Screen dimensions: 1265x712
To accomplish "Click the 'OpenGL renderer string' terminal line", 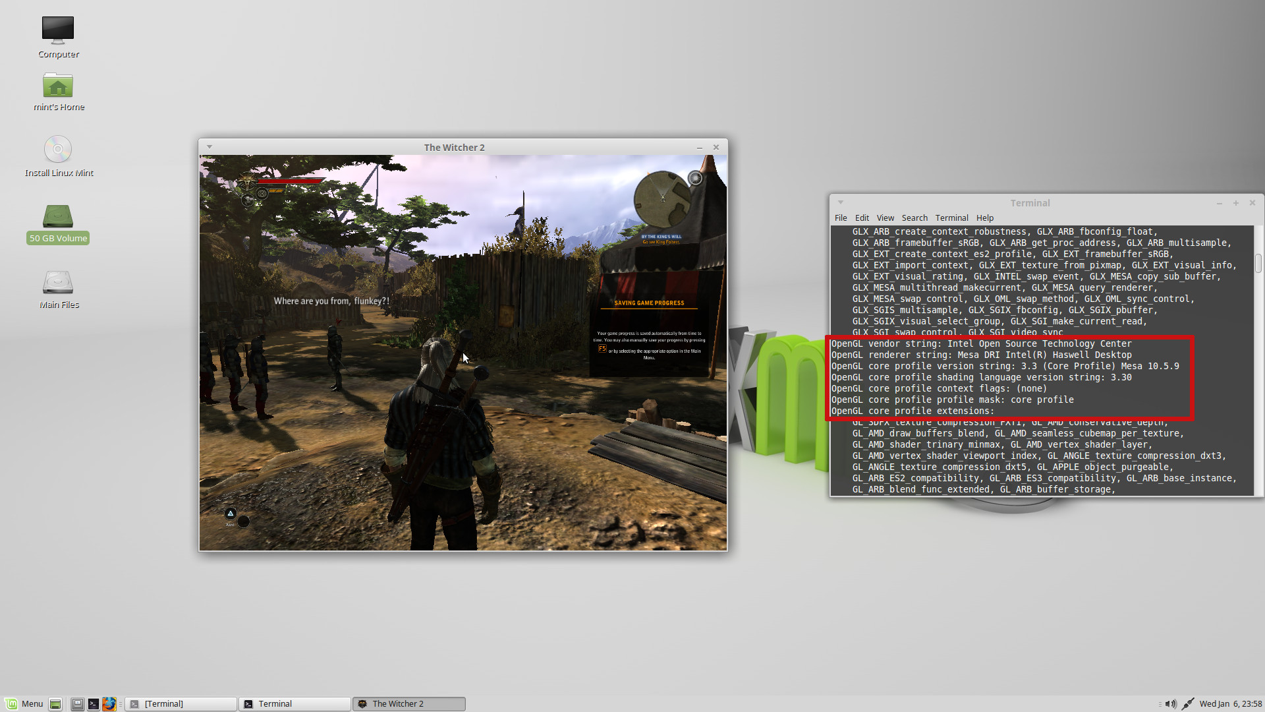I will [x=981, y=355].
